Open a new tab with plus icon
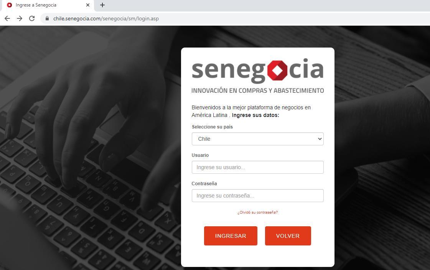 point(102,5)
